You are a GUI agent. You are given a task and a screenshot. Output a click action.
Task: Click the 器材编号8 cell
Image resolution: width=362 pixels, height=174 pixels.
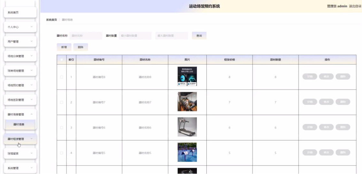click(99, 77)
